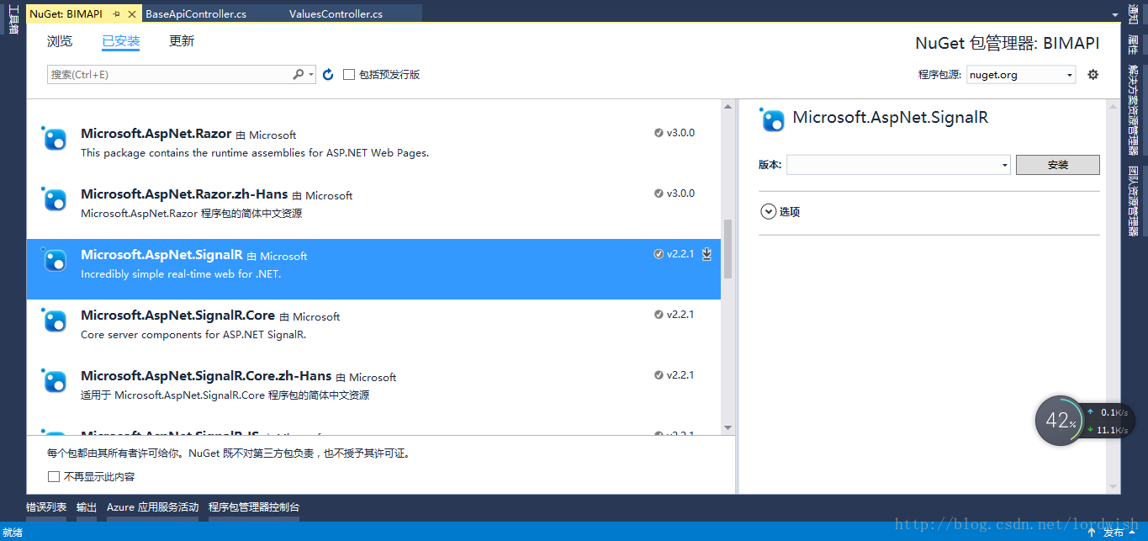The width and height of the screenshot is (1148, 541).
Task: Click the Microsoft.AspNet.Razor.zh-Hans package icon
Action: (55, 199)
